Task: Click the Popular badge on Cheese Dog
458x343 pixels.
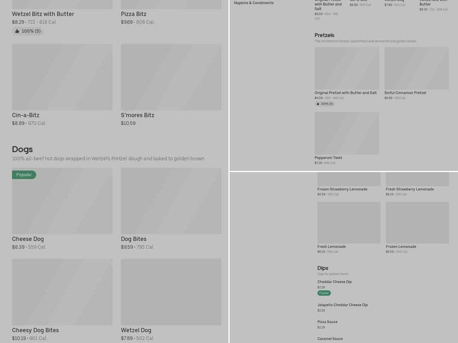Action: point(24,175)
